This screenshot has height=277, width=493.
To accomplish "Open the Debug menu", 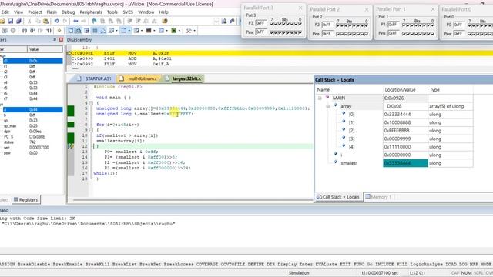I will [68, 12].
